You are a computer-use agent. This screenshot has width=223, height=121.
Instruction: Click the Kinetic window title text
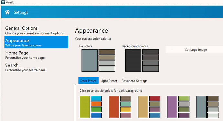click(x=10, y=2)
